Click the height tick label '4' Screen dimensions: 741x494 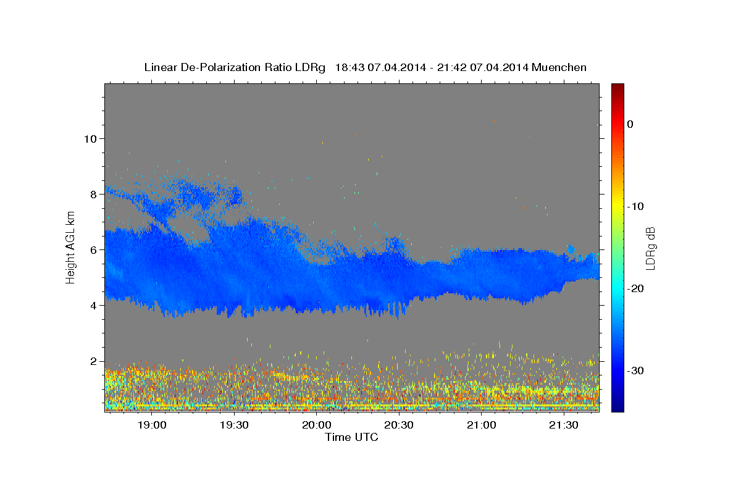point(93,305)
